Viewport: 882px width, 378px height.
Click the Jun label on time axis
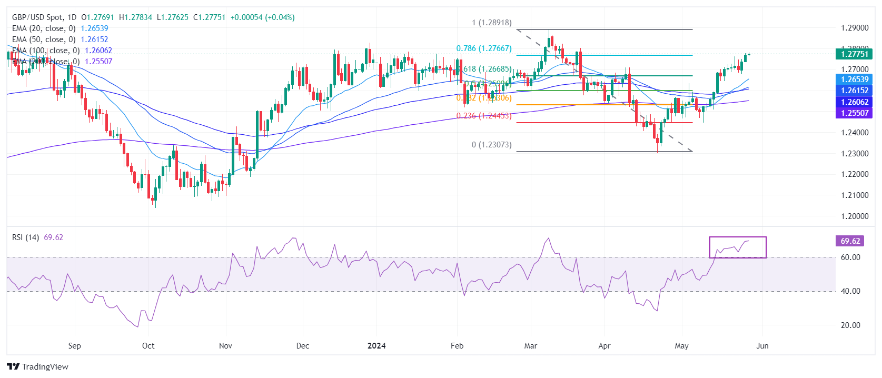[762, 346]
